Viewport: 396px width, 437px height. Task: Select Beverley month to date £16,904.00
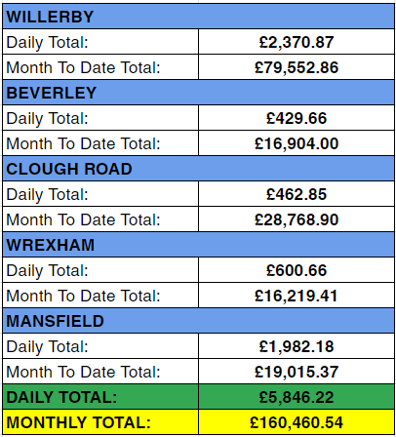click(297, 143)
